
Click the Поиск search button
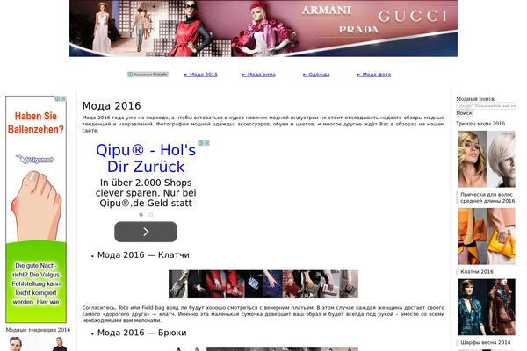[x=464, y=113]
